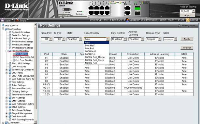Click the tree panel scroll-down arrow
200x124 pixels.
[x=35, y=122]
